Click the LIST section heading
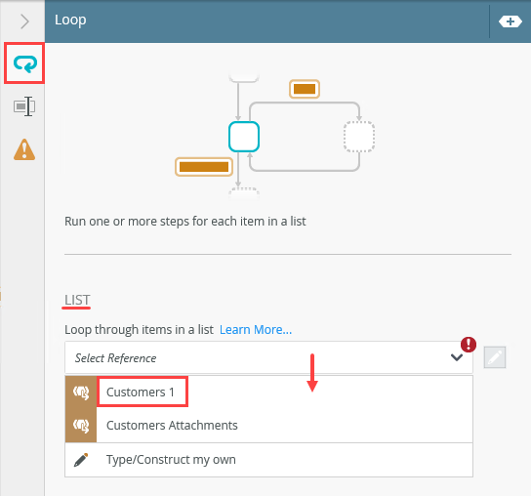Screen dimensions: 531x496 (77, 300)
